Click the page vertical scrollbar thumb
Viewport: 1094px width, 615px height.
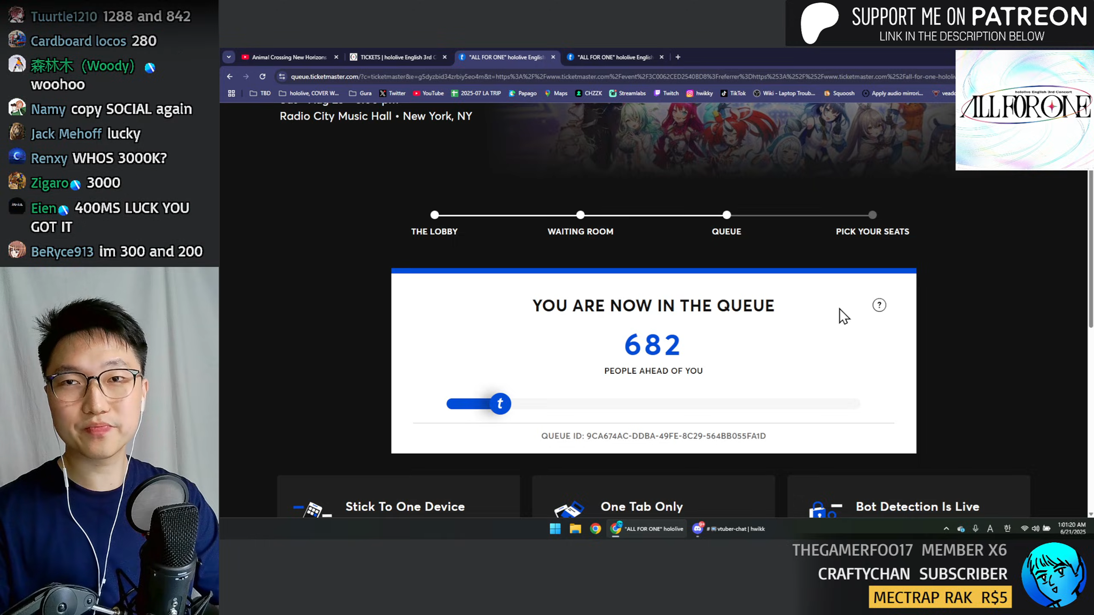(x=1090, y=249)
